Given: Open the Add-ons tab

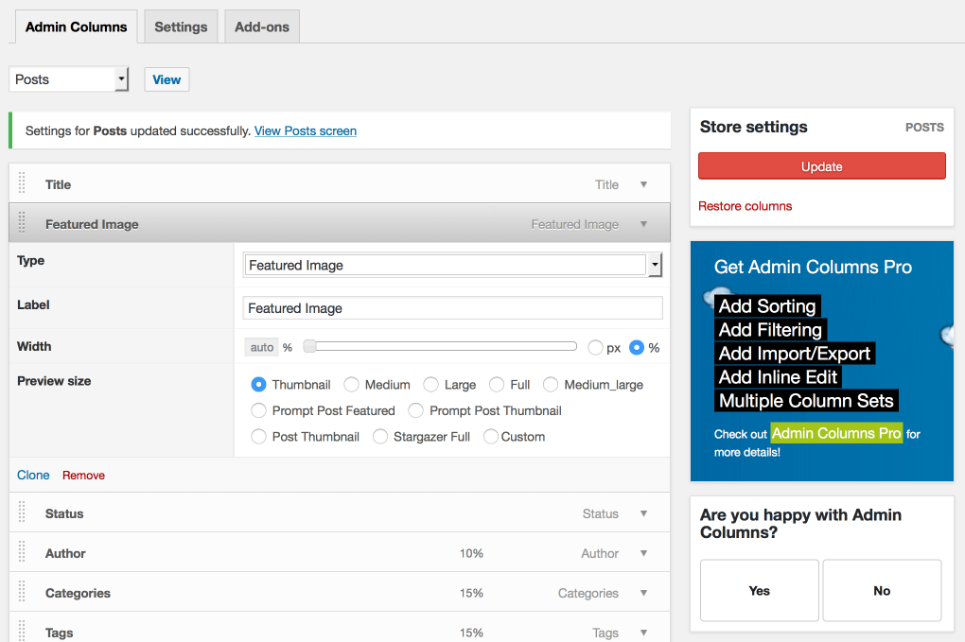Looking at the screenshot, I should point(261,27).
